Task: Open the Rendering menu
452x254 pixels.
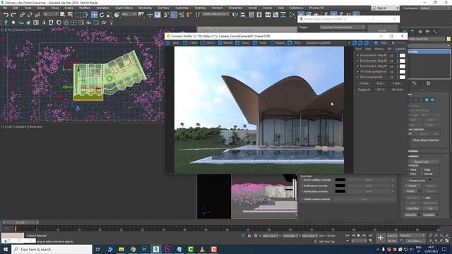Action: pos(145,8)
